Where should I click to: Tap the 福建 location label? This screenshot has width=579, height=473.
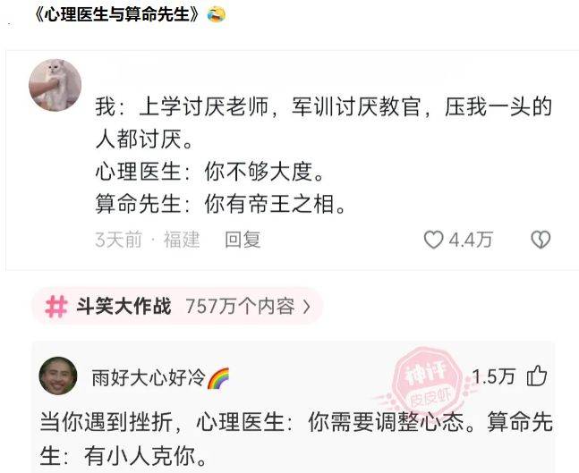[182, 240]
